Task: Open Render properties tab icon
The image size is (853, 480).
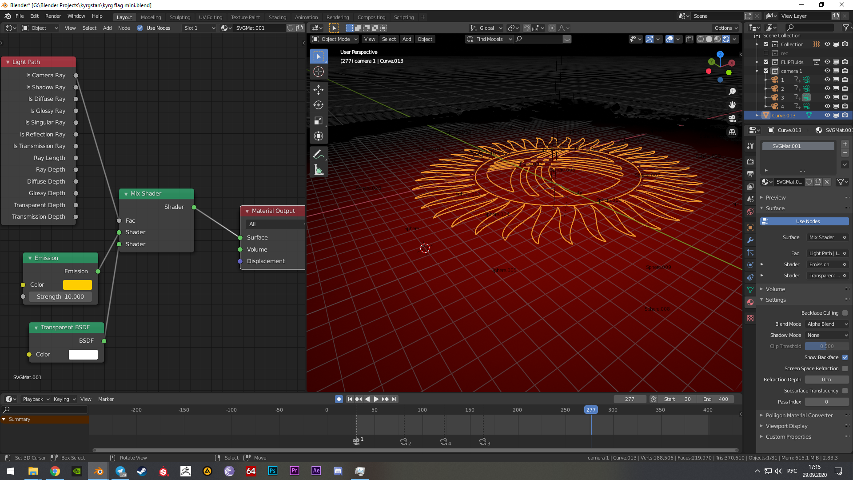Action: click(750, 162)
